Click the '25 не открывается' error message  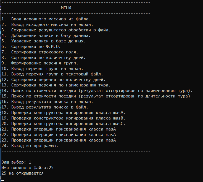coord(23,173)
